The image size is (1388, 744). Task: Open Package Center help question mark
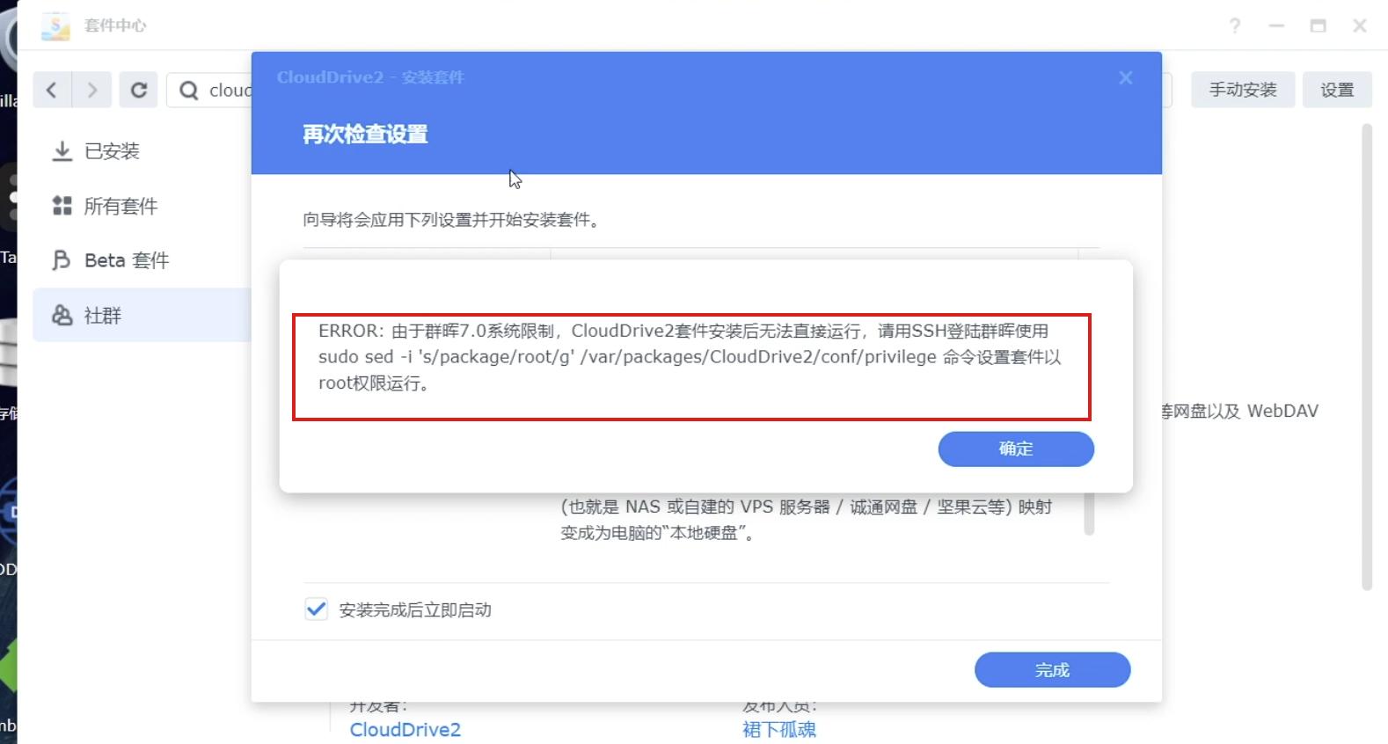[1235, 26]
